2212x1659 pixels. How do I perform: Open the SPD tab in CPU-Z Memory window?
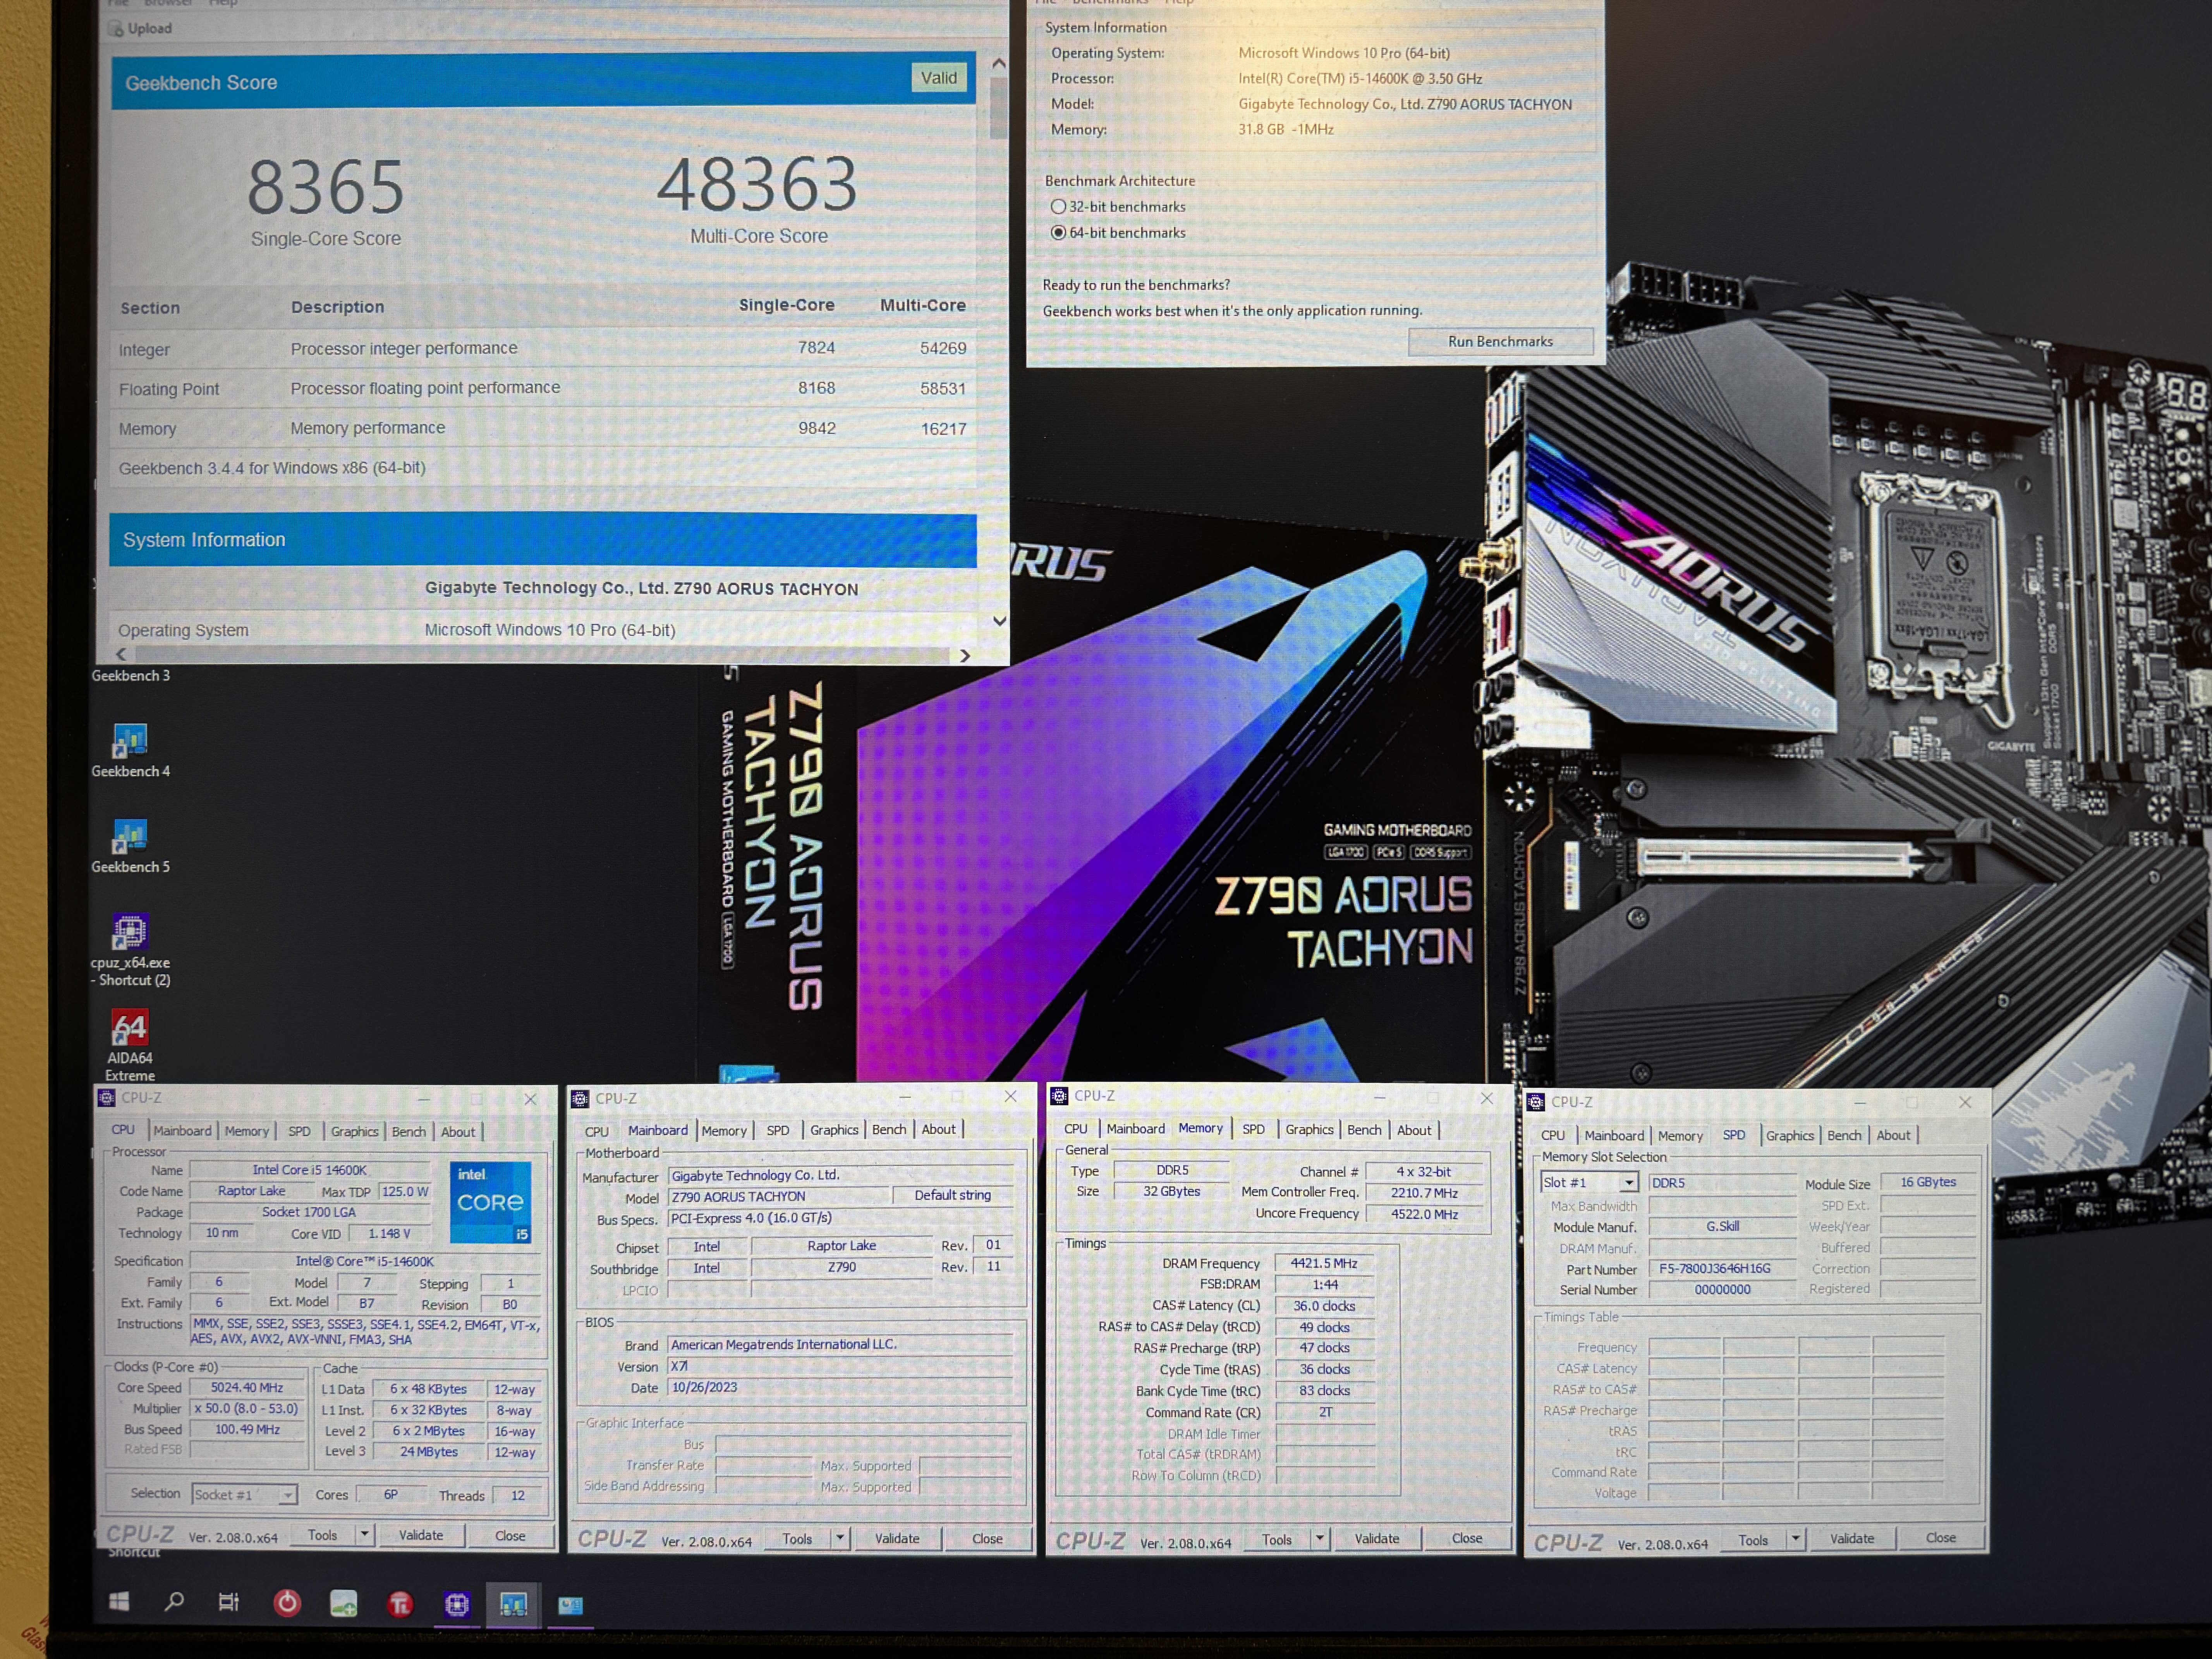click(x=1253, y=1129)
